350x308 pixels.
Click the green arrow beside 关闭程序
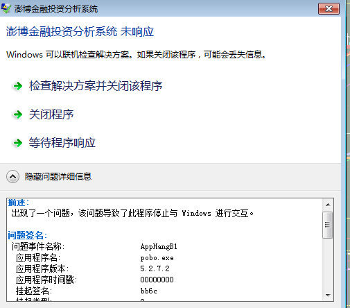click(x=17, y=114)
